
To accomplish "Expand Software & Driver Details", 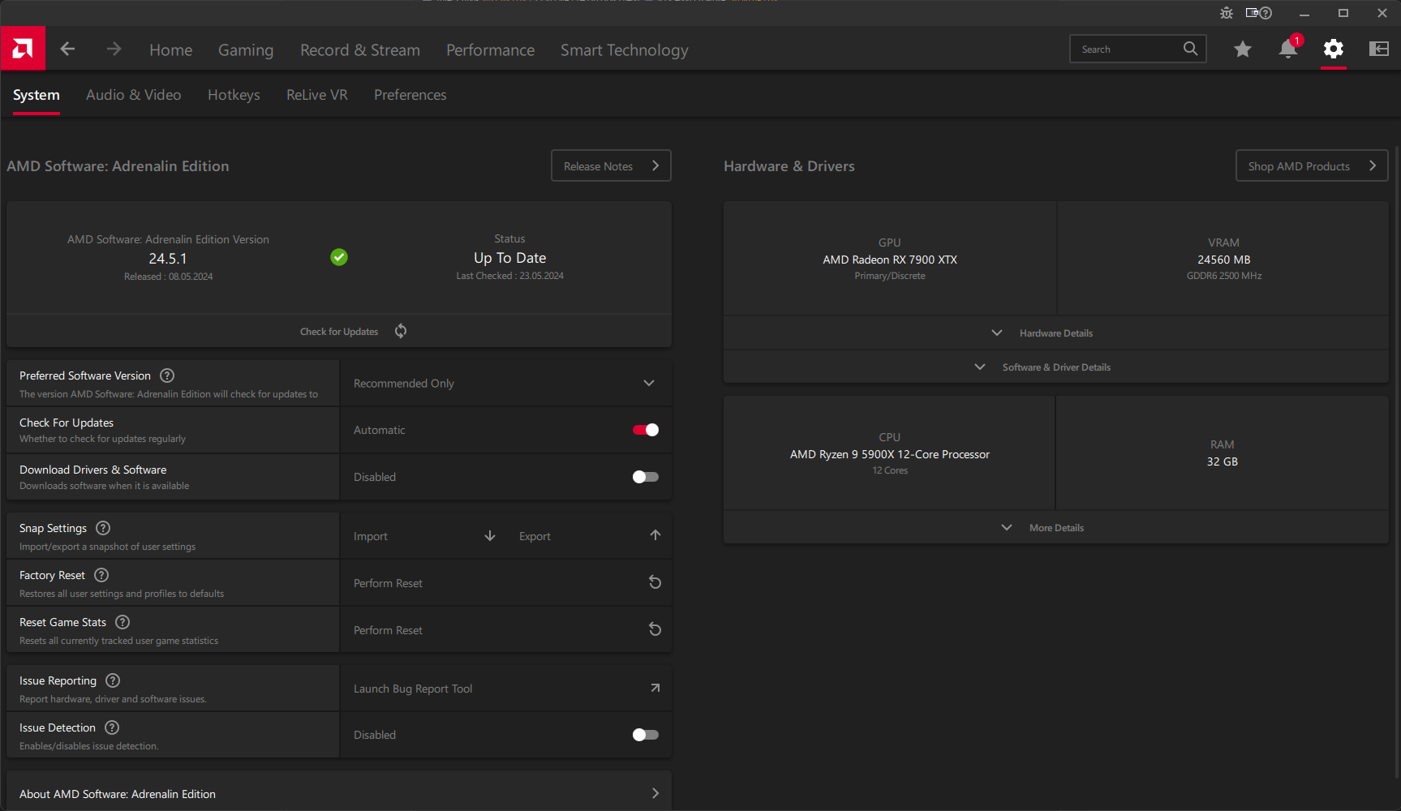I will (1056, 367).
